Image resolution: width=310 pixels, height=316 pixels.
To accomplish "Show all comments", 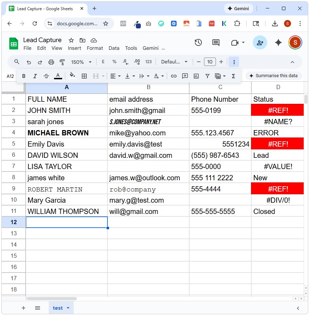I will 216,42.
